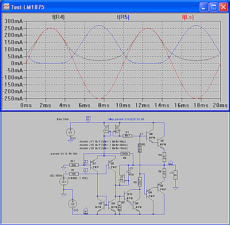
Task: Select the Q10 NPN transistor
Action: (x=128, y=196)
